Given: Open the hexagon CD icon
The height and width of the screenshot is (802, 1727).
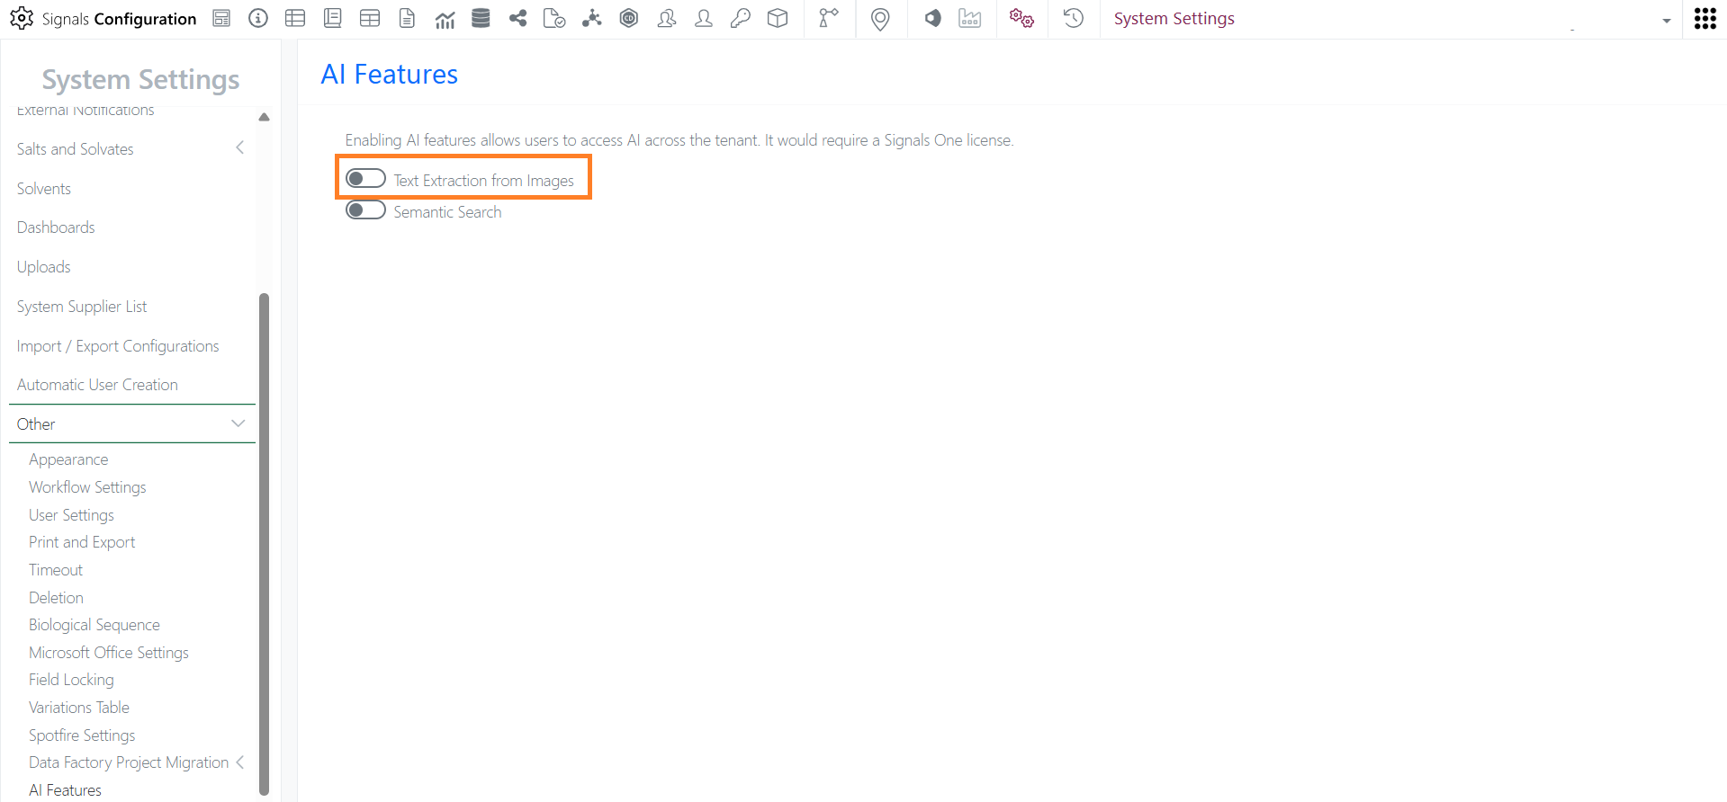Looking at the screenshot, I should click(x=629, y=18).
